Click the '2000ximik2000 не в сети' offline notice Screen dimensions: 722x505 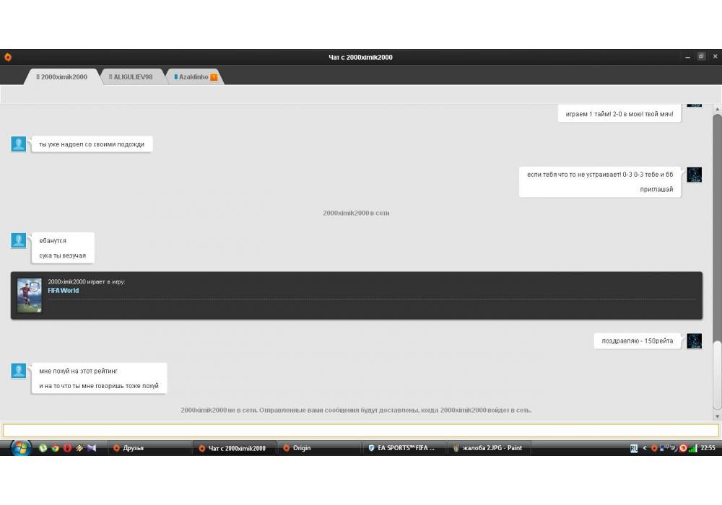click(x=356, y=410)
